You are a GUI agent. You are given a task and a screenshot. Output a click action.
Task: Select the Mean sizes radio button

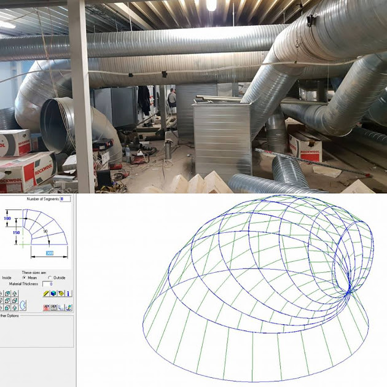pyautogui.click(x=25, y=278)
